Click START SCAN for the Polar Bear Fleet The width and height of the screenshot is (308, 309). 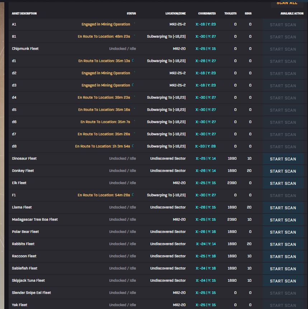[283, 231]
